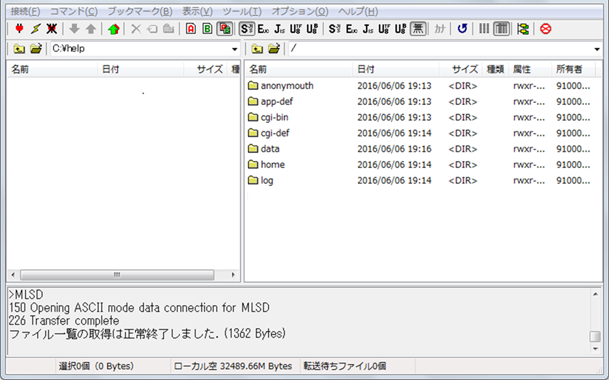Click the red circle Abort transfer icon

pyautogui.click(x=545, y=29)
